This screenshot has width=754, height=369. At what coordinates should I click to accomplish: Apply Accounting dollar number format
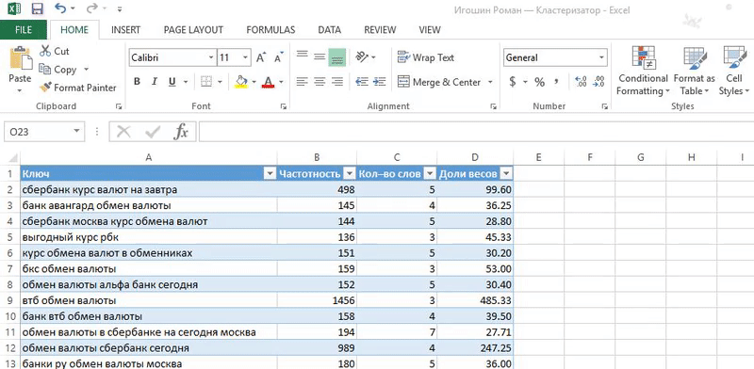512,82
